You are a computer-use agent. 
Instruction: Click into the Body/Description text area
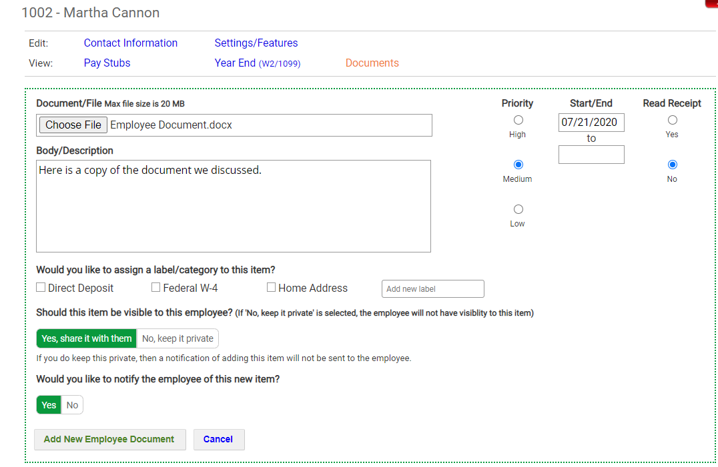[234, 206]
